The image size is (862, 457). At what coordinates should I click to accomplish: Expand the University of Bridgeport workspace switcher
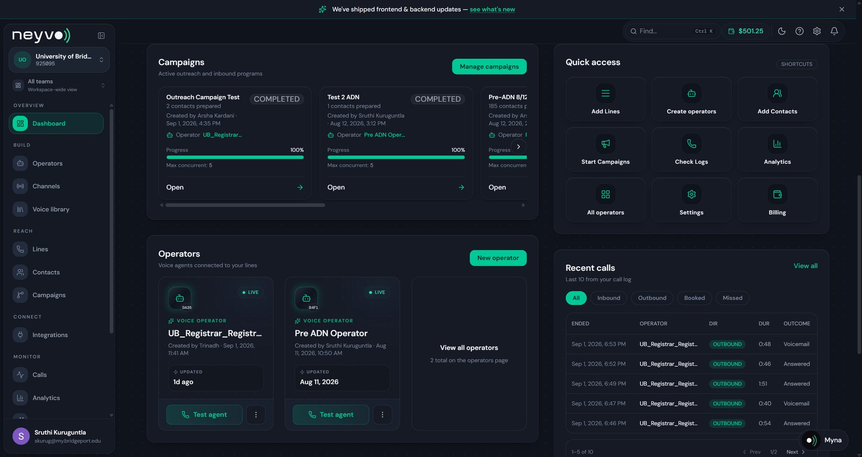(x=59, y=60)
